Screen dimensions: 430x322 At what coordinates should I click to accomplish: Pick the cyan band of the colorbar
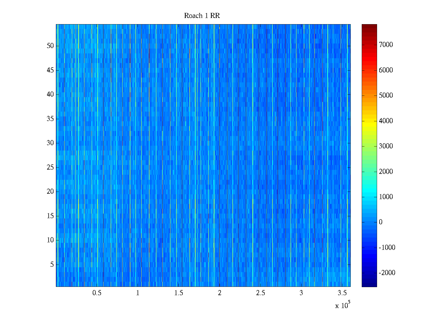pos(369,192)
